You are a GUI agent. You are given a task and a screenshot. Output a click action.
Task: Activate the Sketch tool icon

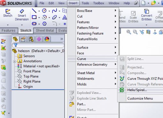8,13
